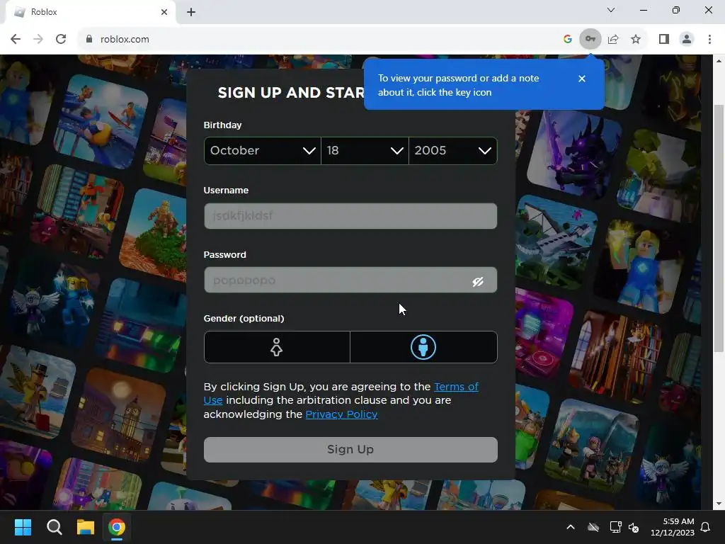Open the tab search chevron
725x544 pixels.
click(x=611, y=10)
